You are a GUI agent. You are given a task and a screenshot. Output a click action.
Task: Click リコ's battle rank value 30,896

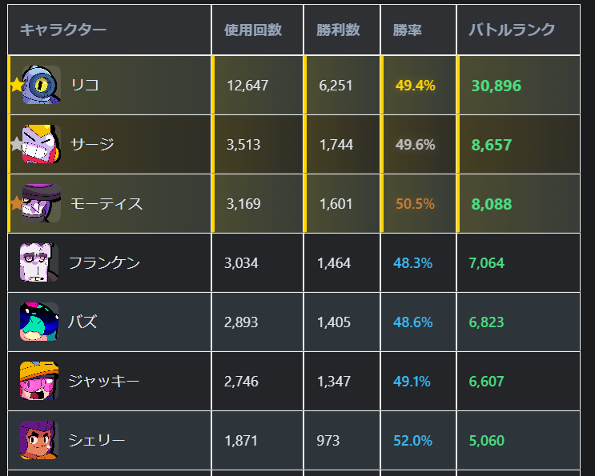click(497, 86)
